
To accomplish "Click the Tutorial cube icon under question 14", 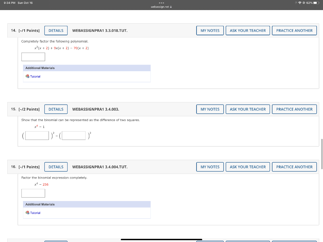I will 27,76.
